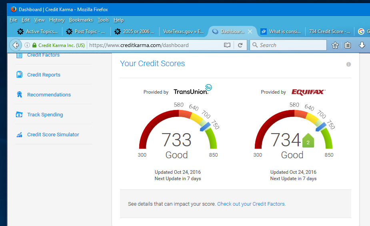The height and width of the screenshot is (226, 370).
Task: Click the Credit Karma Inc. (US) identity label
Action: pyautogui.click(x=61, y=45)
